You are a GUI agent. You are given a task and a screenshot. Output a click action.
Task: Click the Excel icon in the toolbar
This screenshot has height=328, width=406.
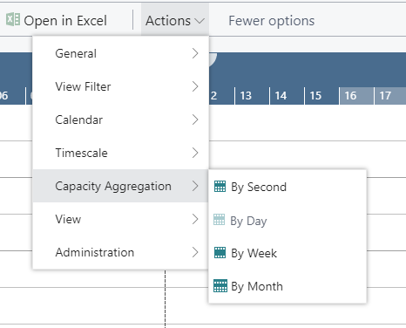(x=13, y=20)
